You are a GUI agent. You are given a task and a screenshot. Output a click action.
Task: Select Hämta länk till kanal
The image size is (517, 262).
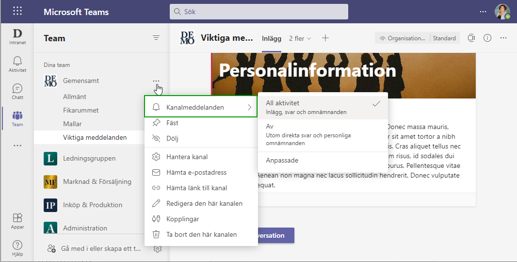click(x=196, y=188)
